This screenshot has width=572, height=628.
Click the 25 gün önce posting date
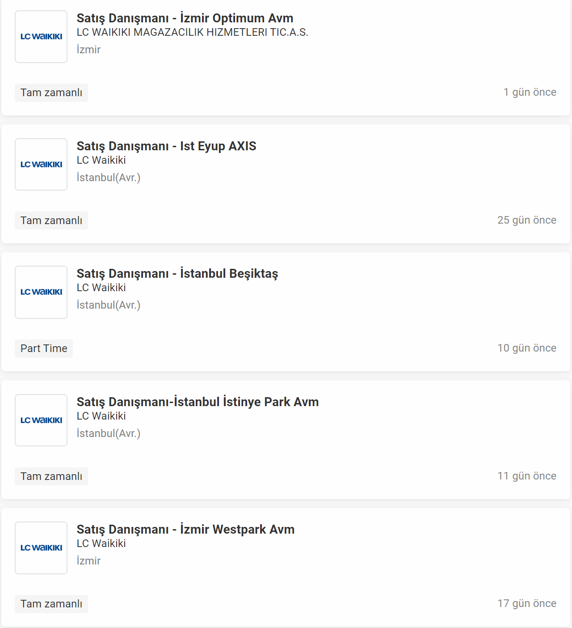click(x=527, y=220)
